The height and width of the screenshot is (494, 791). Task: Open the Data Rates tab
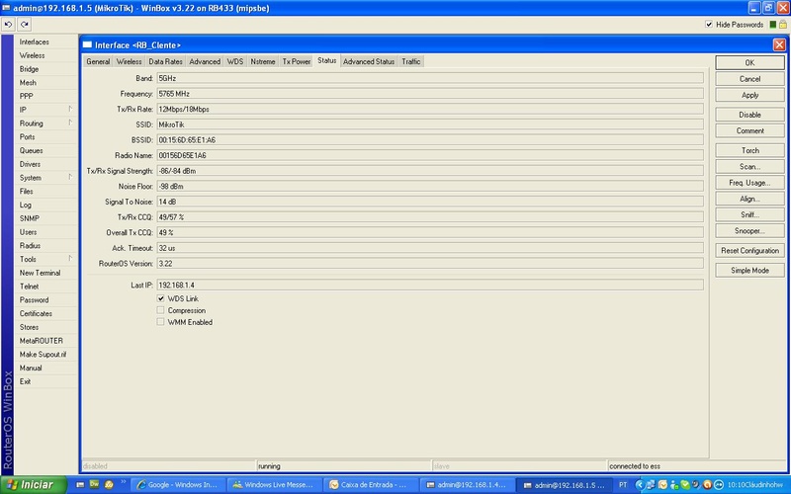coord(165,61)
